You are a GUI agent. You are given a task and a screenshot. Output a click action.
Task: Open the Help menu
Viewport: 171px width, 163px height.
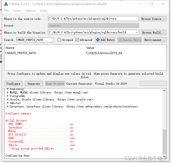(43, 11)
